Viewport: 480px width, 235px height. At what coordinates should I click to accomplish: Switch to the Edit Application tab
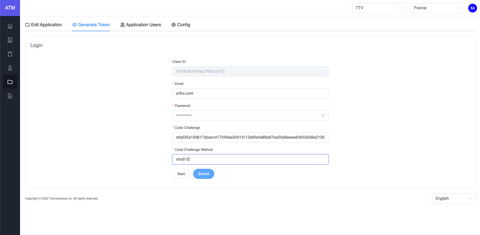click(x=44, y=25)
